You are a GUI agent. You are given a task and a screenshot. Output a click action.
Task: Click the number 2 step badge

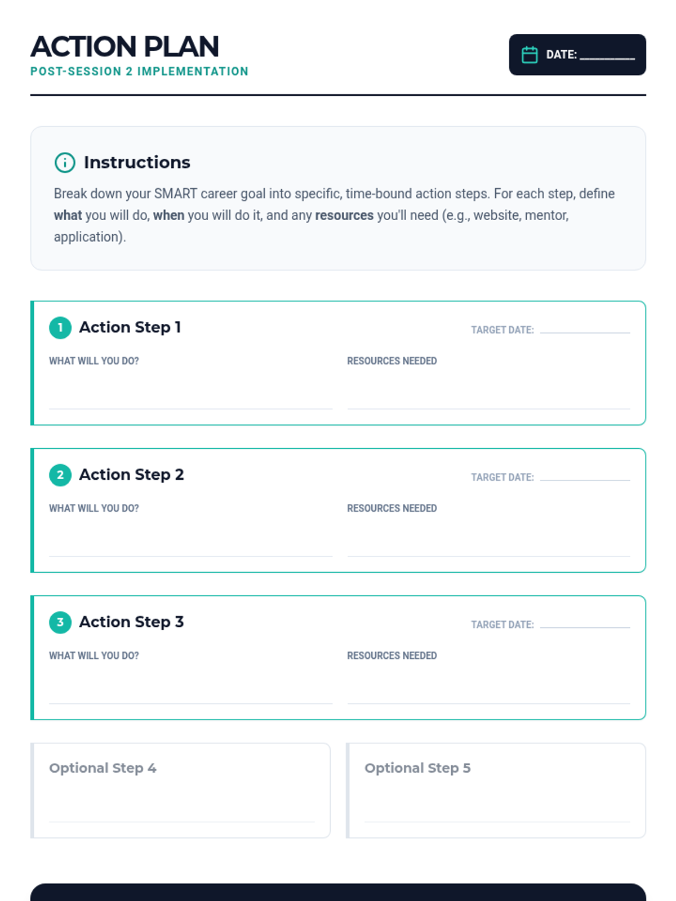[60, 475]
